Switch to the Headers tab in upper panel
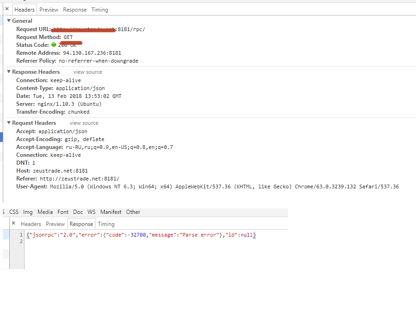 point(25,10)
